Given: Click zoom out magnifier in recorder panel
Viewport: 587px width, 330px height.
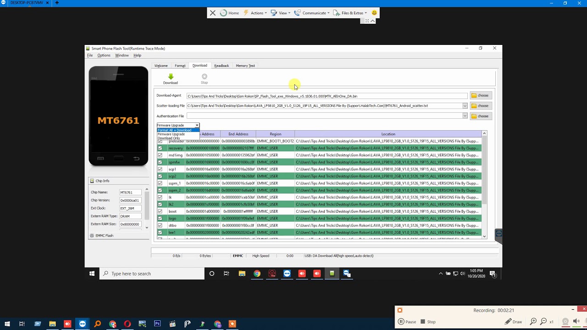Looking at the screenshot, I should tap(543, 322).
